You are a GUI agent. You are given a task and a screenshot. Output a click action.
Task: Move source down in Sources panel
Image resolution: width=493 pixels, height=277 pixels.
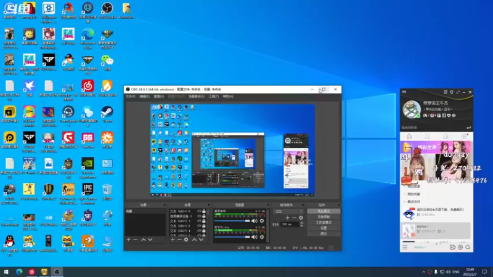coord(202,239)
